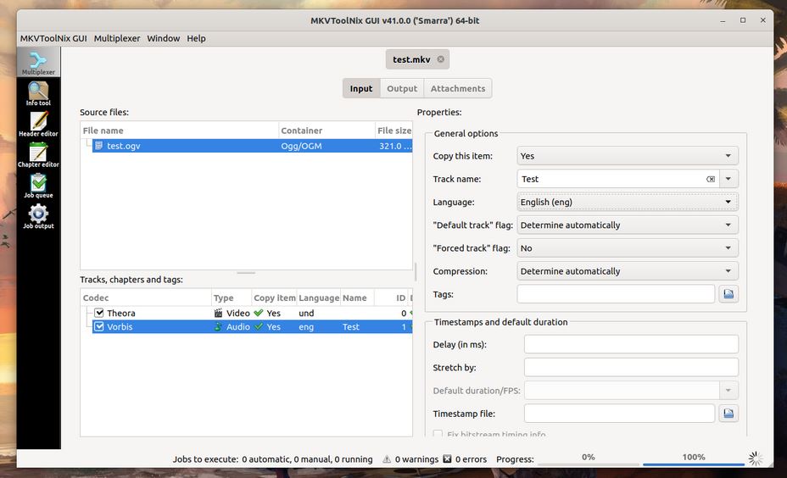
Task: Select the test.ogv source file row
Action: point(252,146)
